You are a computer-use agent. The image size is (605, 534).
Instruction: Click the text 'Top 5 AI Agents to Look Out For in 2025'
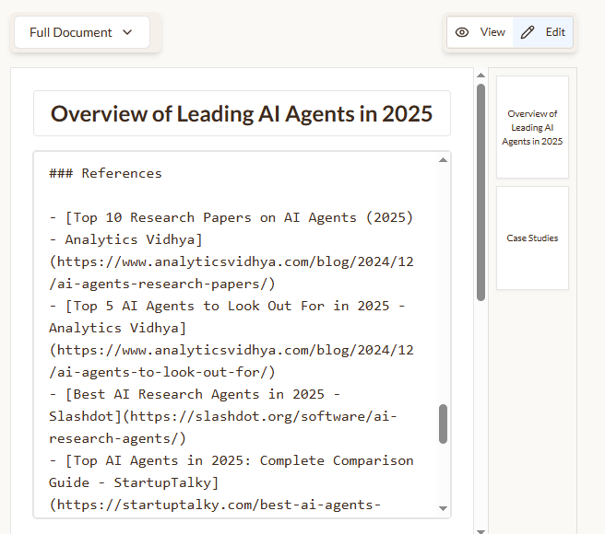click(x=231, y=306)
